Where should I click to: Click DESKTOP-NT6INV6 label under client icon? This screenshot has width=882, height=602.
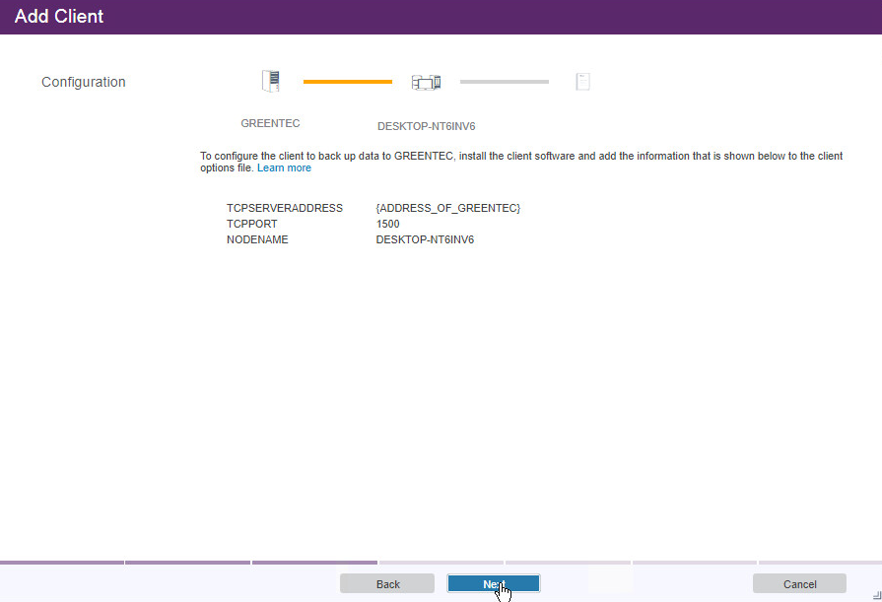tap(426, 127)
